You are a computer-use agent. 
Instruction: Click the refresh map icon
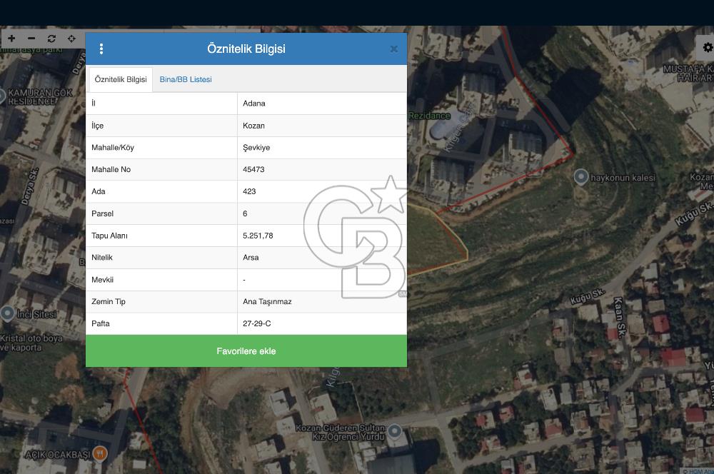(x=51, y=39)
